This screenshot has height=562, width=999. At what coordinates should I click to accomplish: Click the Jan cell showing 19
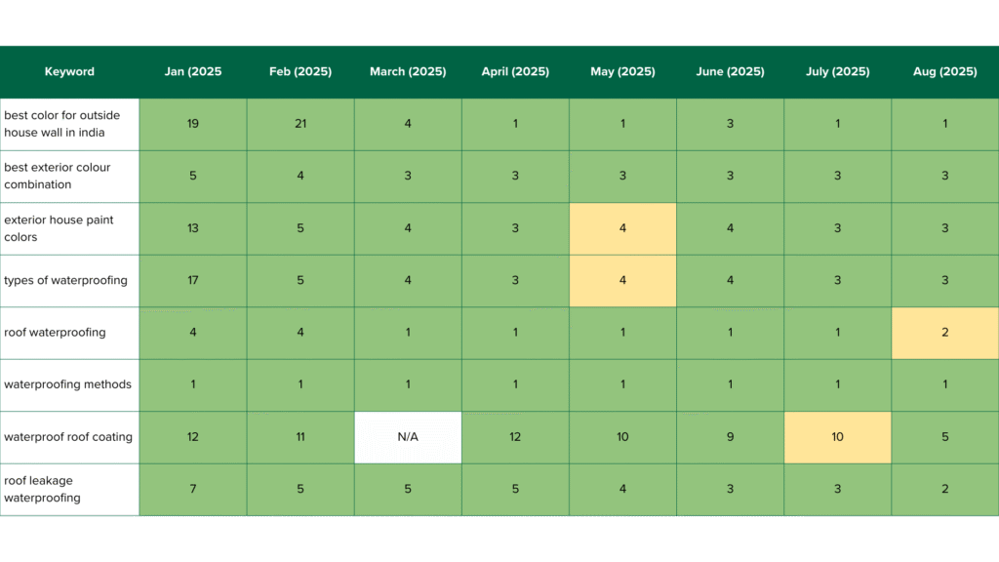pyautogui.click(x=192, y=124)
